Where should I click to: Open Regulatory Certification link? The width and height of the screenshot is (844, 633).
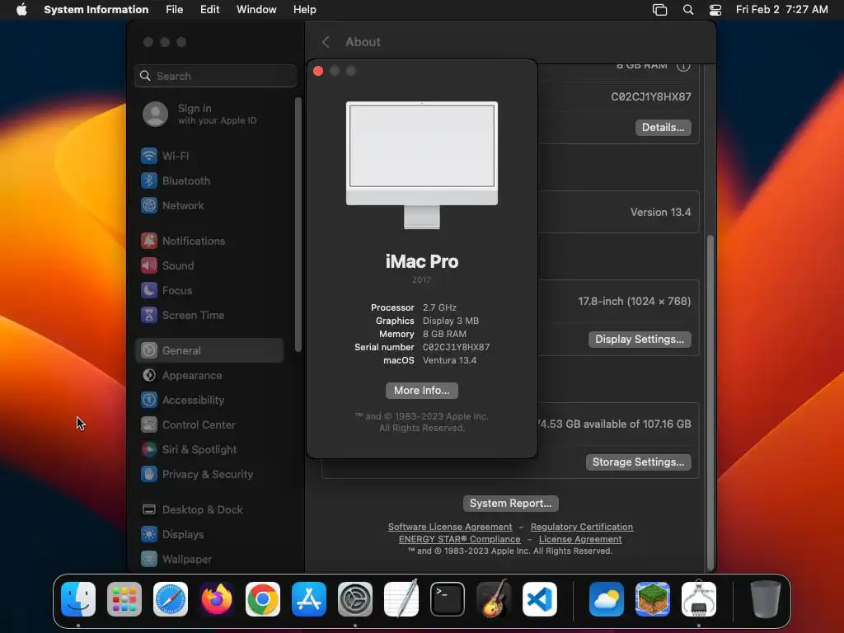click(582, 527)
